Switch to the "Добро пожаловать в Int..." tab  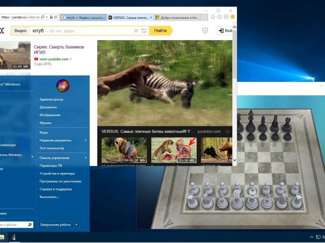pos(178,18)
